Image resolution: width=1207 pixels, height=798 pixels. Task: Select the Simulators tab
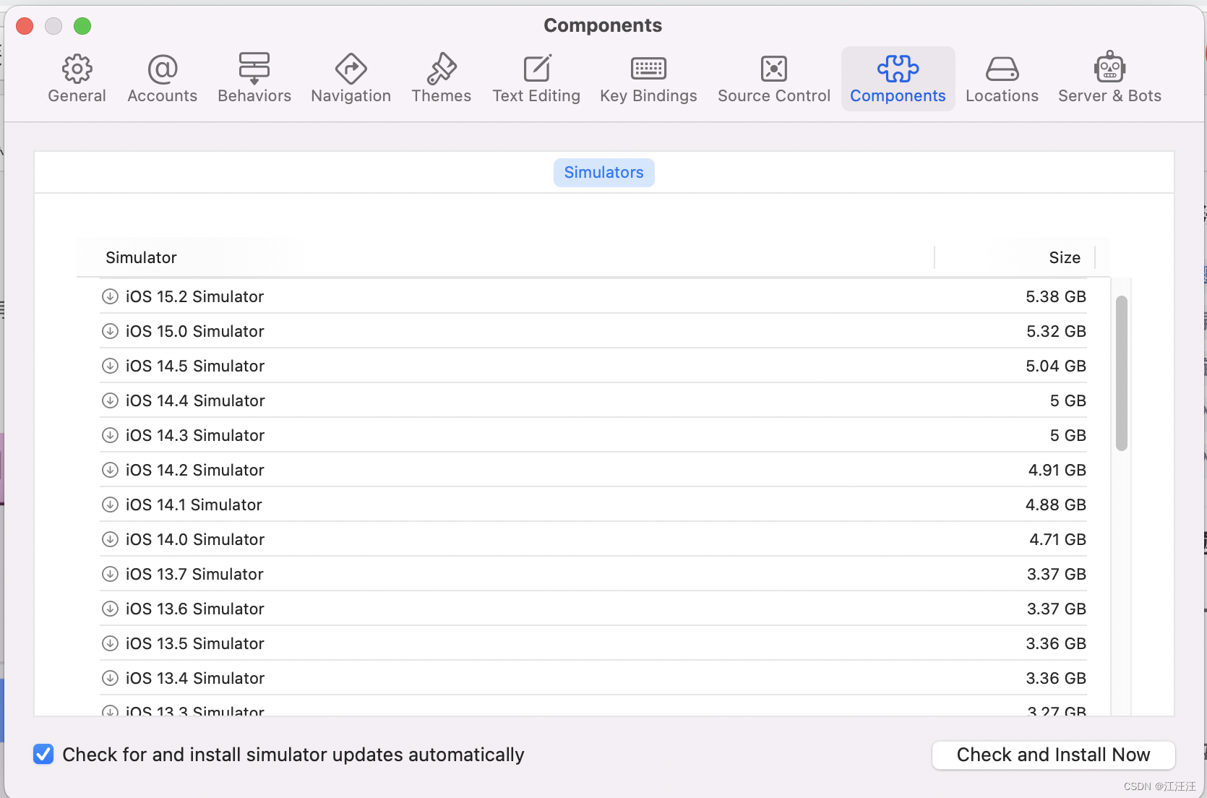pyautogui.click(x=603, y=173)
